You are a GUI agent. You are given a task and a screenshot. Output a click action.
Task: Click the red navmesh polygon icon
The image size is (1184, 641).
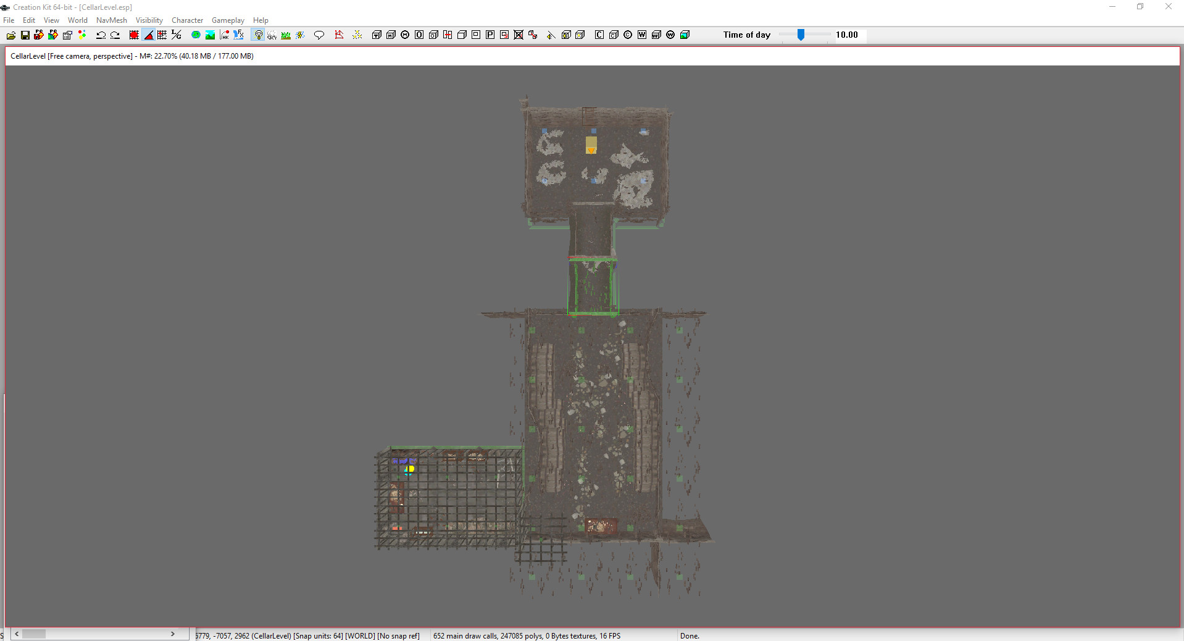pyautogui.click(x=339, y=35)
